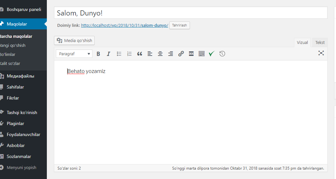Click the Media qo'shish button
This screenshot has width=336, height=179.
(x=74, y=40)
